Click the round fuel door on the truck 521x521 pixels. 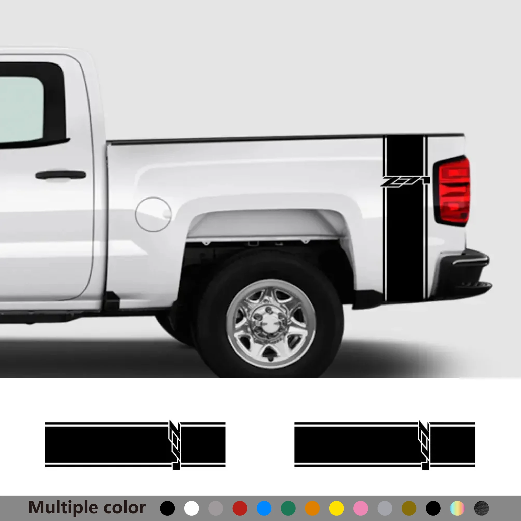tap(153, 214)
